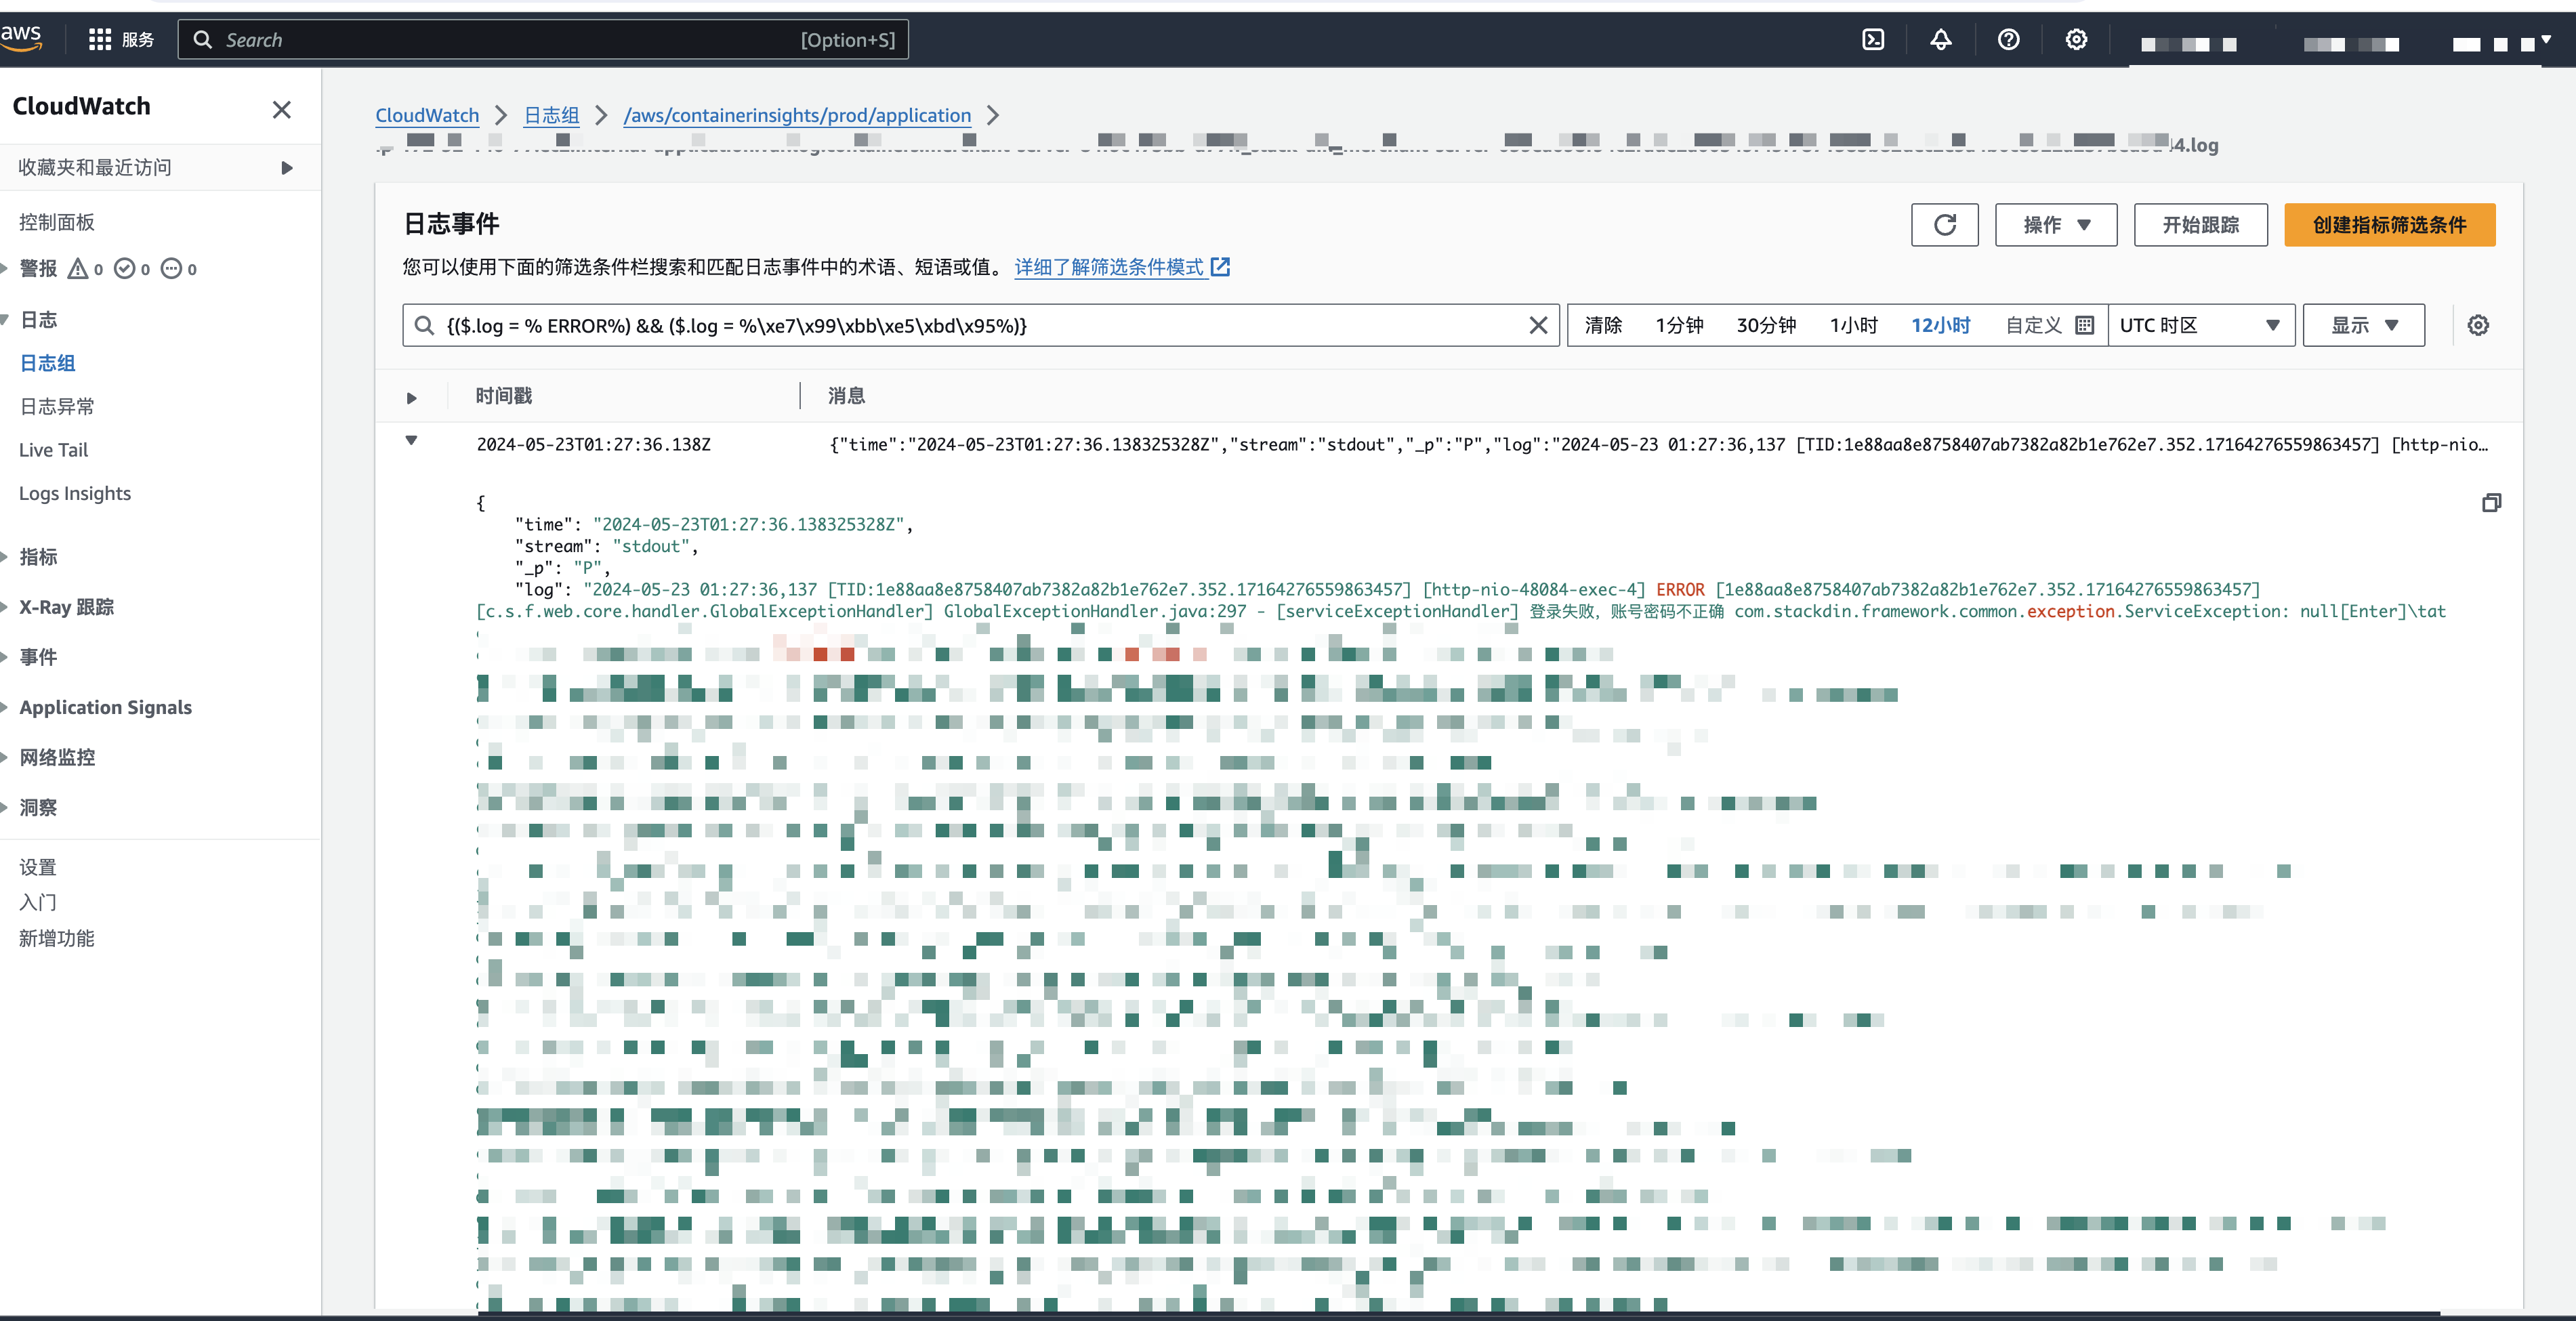Image resolution: width=2576 pixels, height=1321 pixels.
Task: Collapse the 日志 logs section
Action: click(5, 320)
